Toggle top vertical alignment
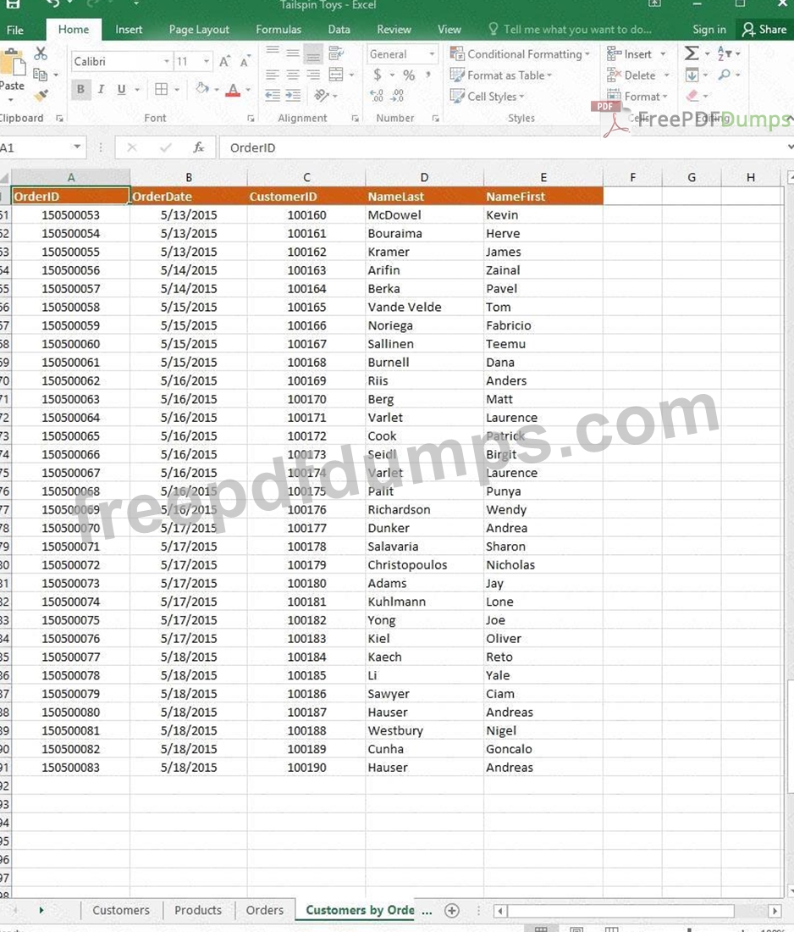Image resolution: width=794 pixels, height=932 pixels. coord(273,53)
